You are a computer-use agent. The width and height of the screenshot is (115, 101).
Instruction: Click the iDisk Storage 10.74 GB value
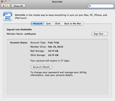coord(53,55)
